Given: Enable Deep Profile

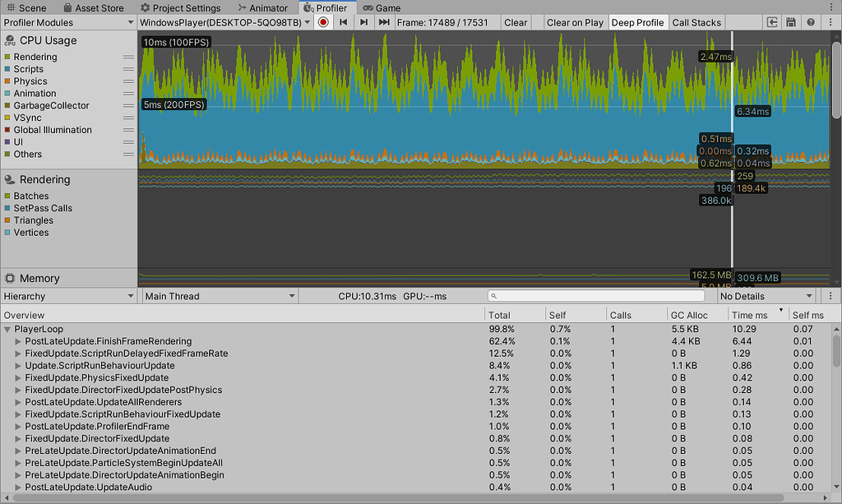Looking at the screenshot, I should pos(638,22).
